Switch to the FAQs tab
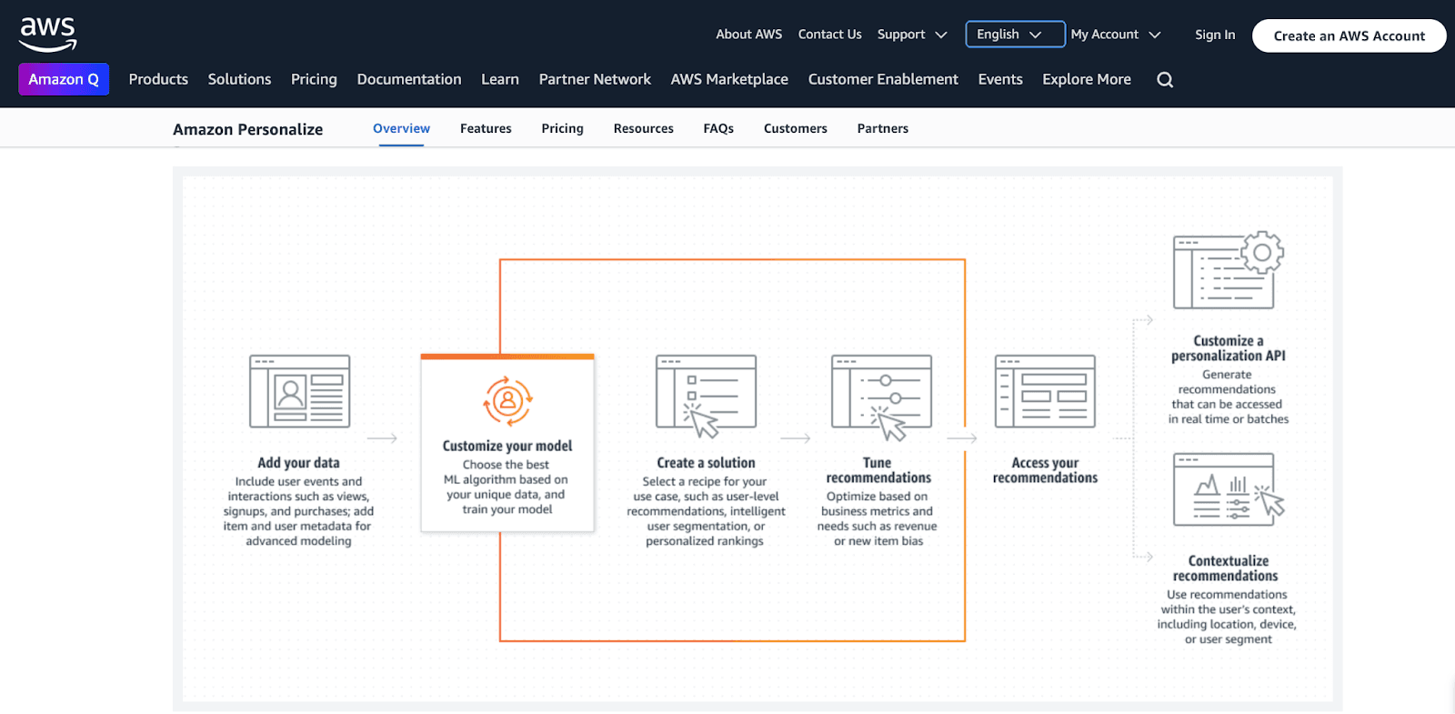This screenshot has width=1455, height=714. tap(718, 128)
